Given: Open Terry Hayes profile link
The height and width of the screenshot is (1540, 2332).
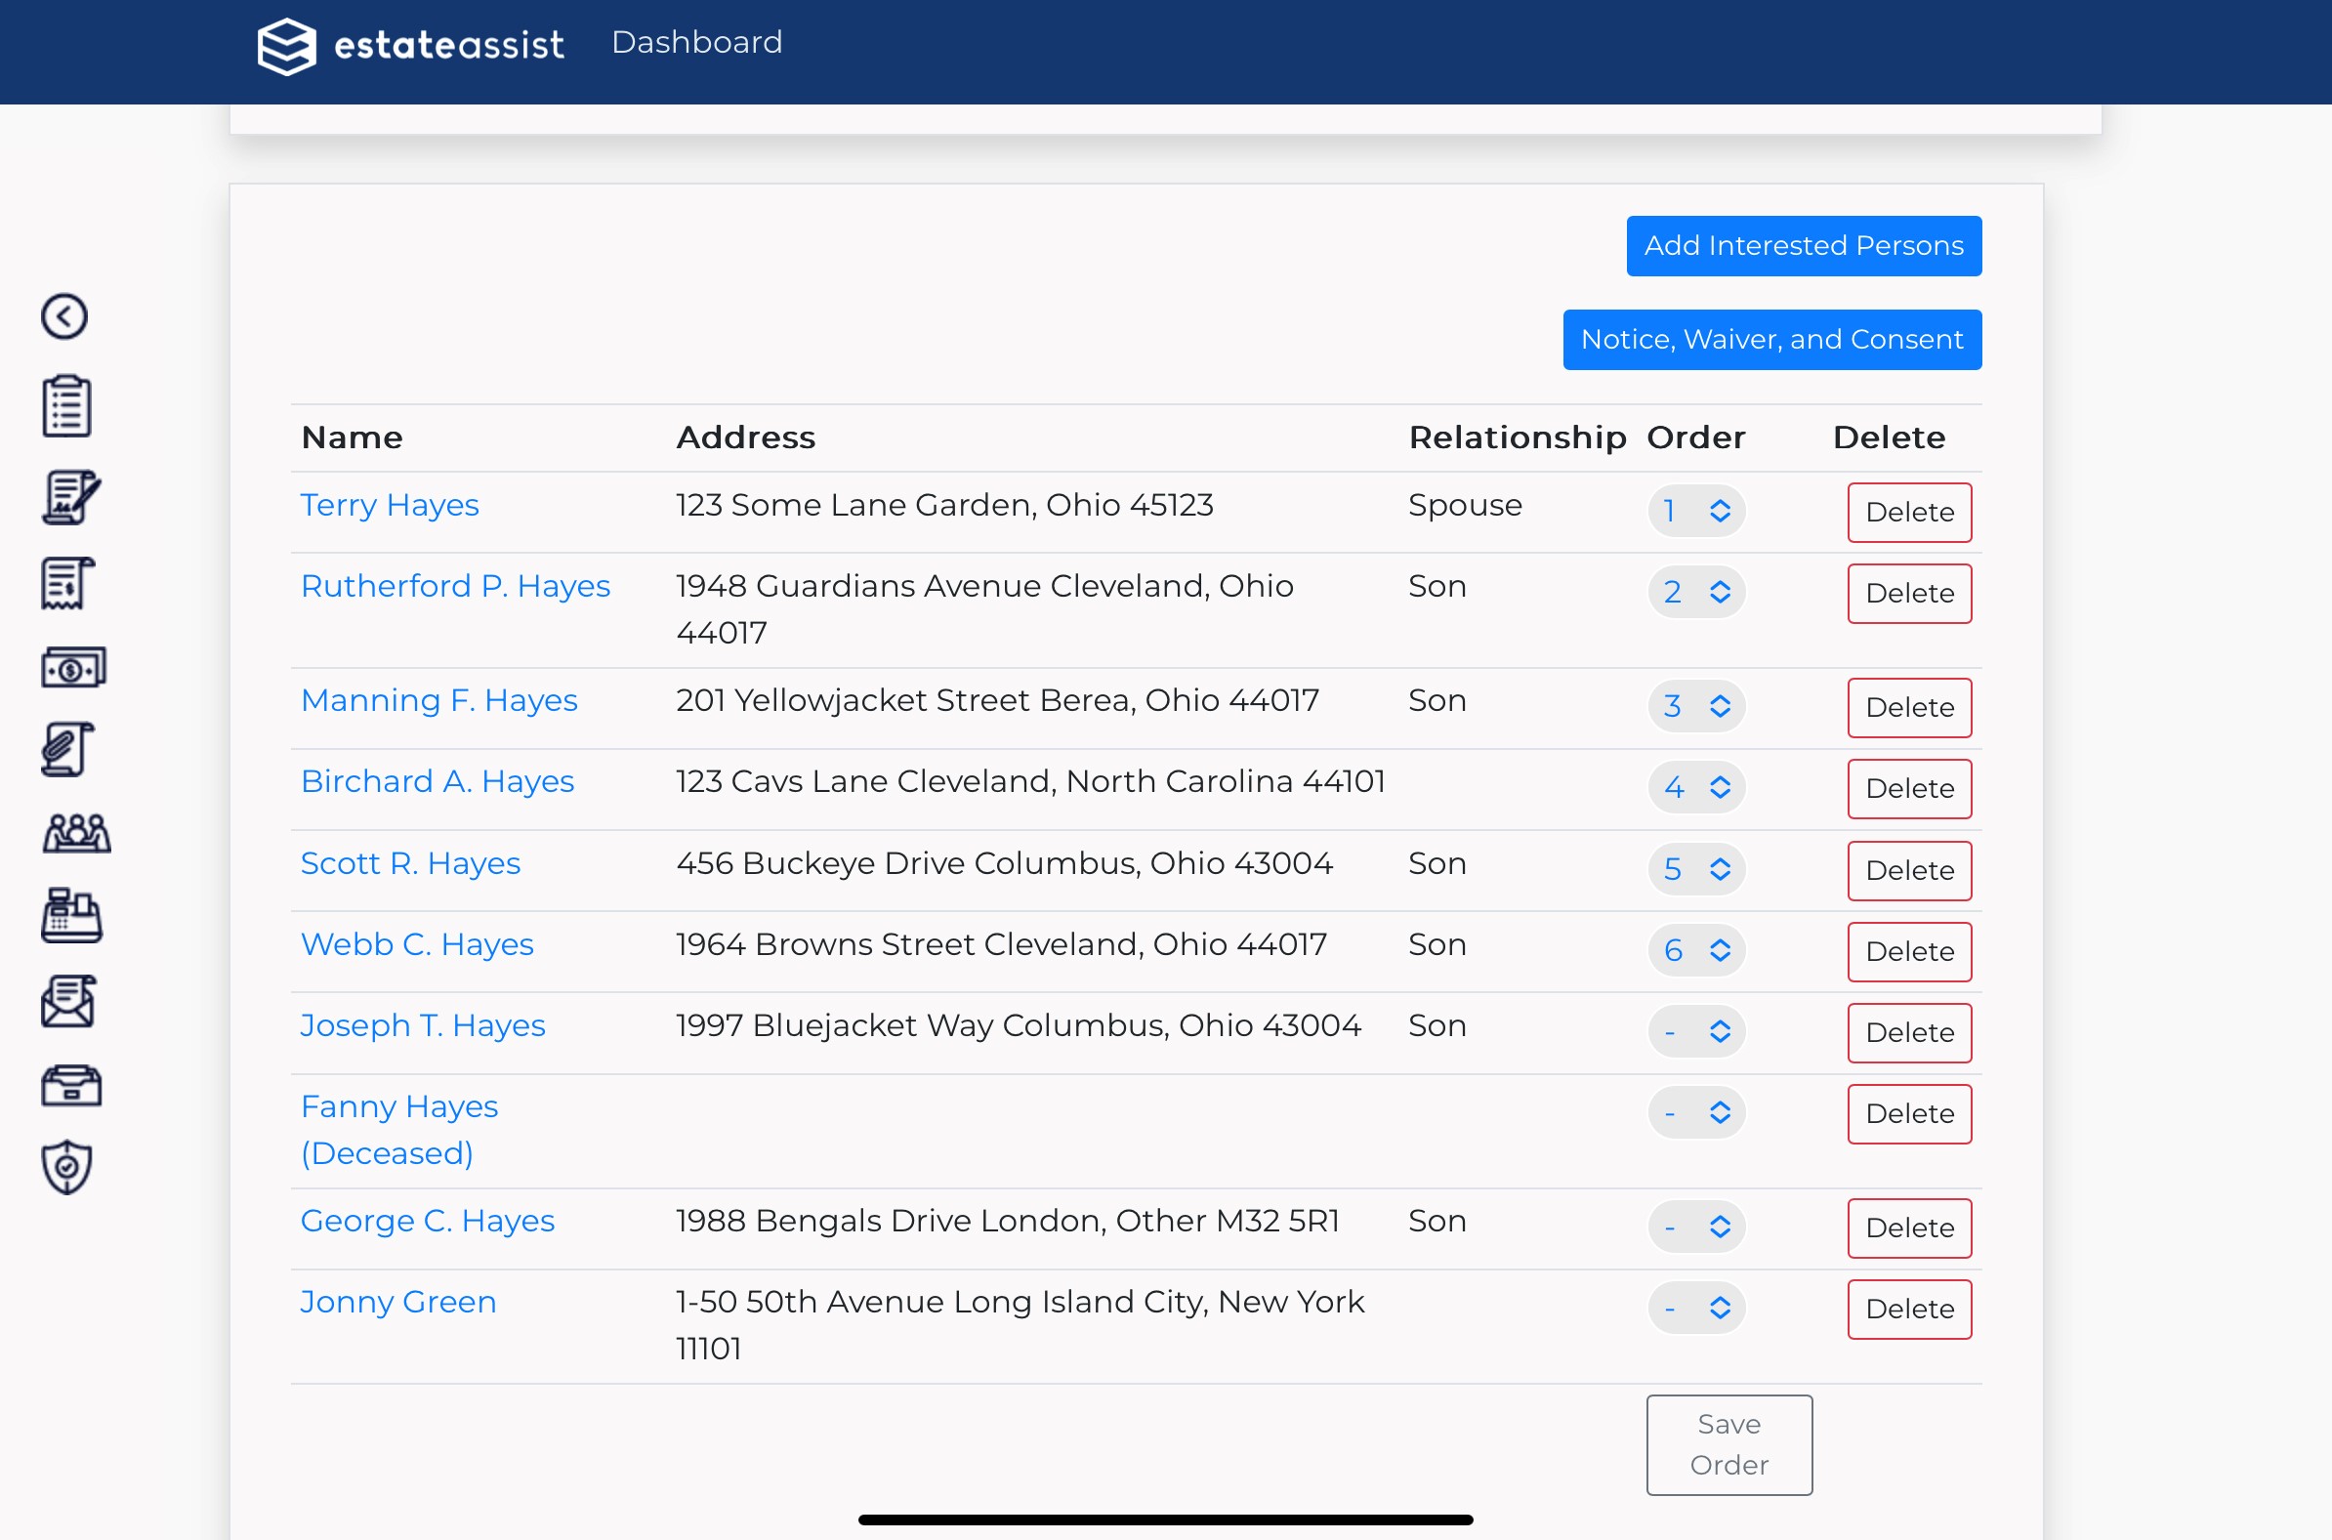Looking at the screenshot, I should 389,505.
